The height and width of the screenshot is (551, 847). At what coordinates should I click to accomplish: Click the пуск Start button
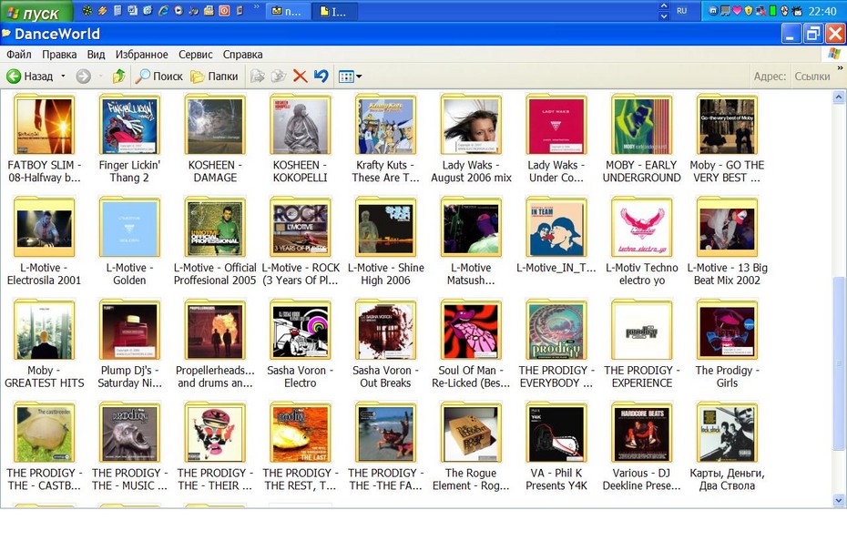pos(36,12)
